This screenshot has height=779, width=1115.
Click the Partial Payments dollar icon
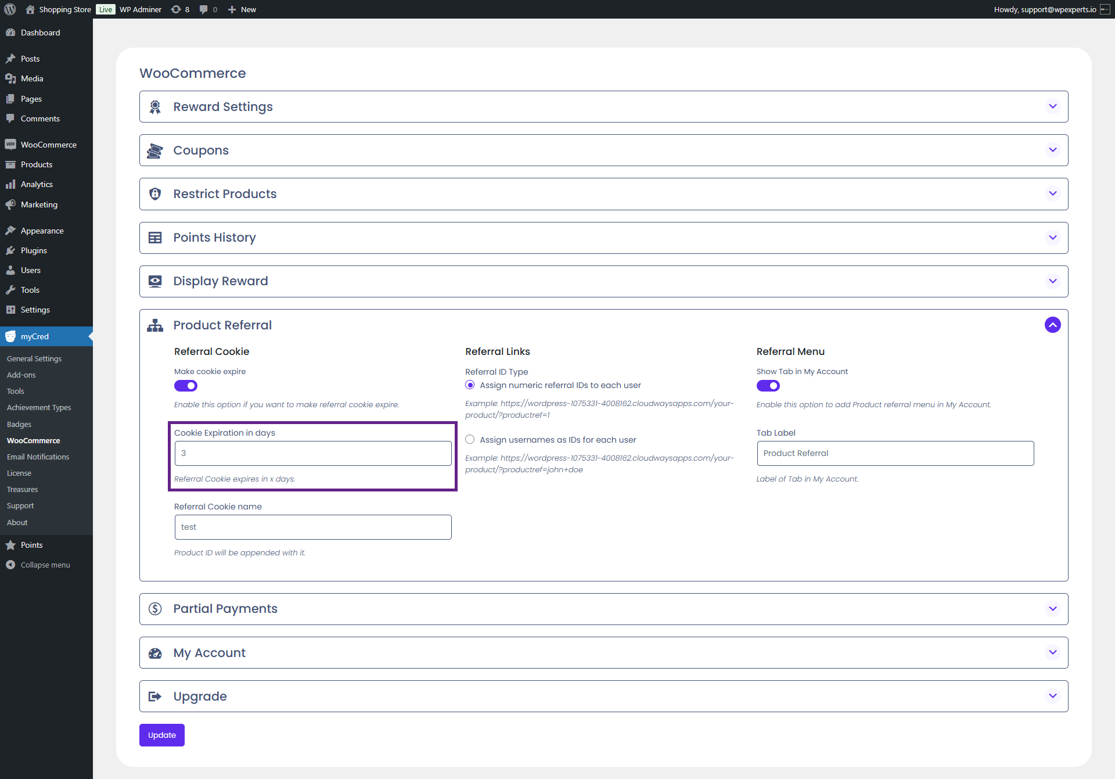click(x=155, y=609)
